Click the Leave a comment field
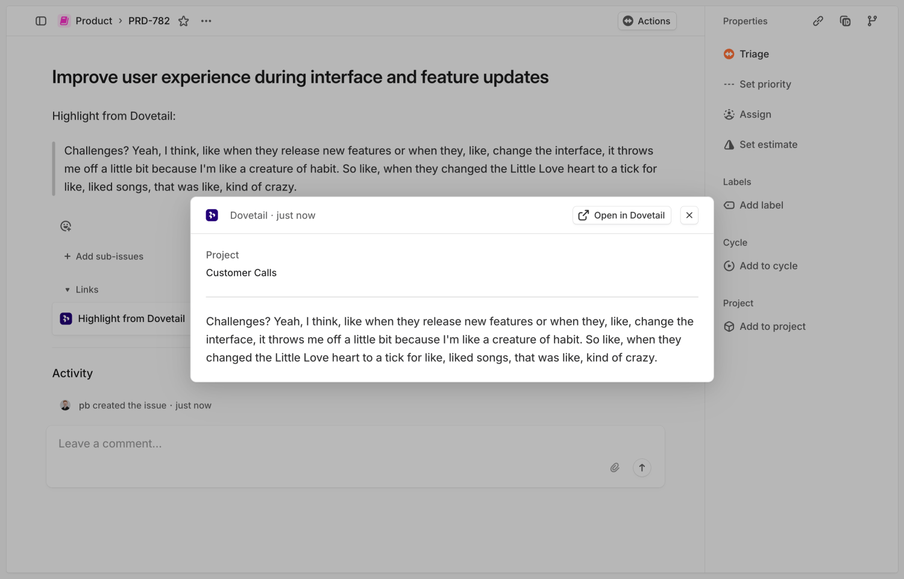The width and height of the screenshot is (904, 579). pos(356,457)
